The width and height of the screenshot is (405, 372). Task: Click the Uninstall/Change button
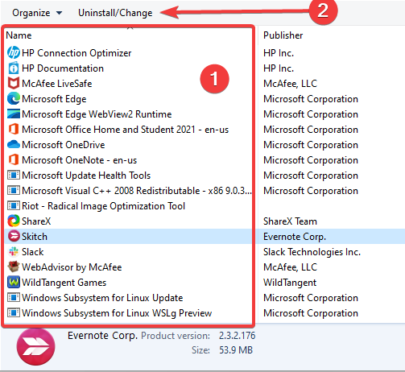pyautogui.click(x=115, y=13)
